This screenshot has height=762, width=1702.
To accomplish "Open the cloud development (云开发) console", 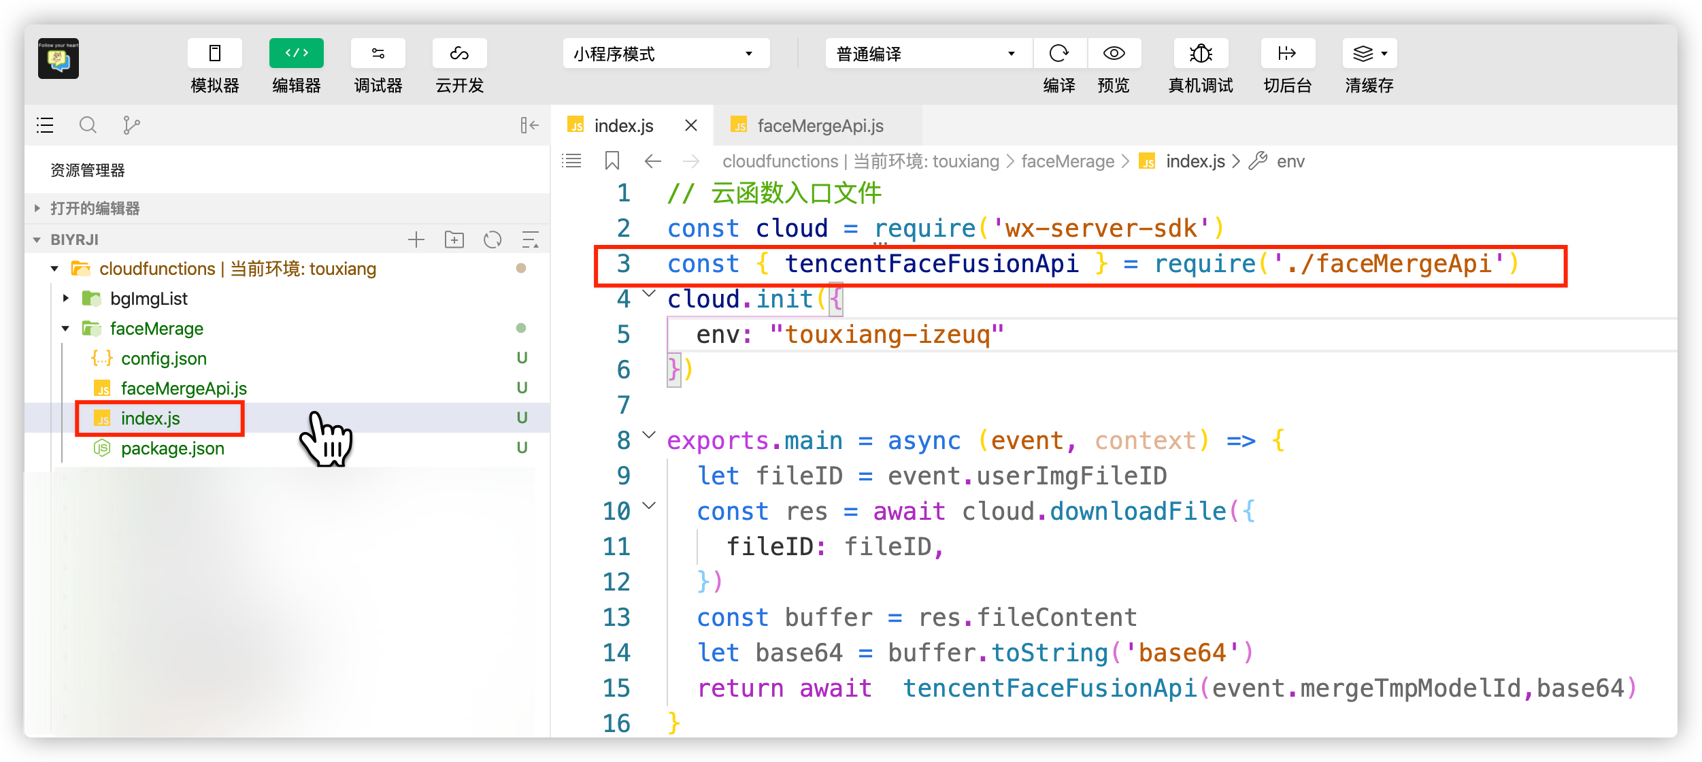I will pyautogui.click(x=459, y=54).
